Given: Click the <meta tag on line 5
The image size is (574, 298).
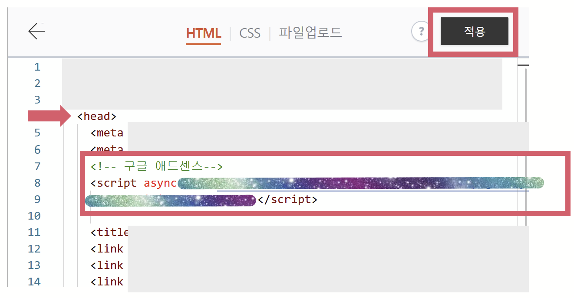Looking at the screenshot, I should point(107,133).
